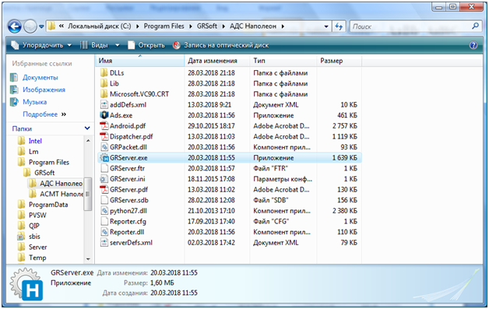Select the GRServer.ftr file icon
This screenshot has width=489, height=309.
(104, 168)
